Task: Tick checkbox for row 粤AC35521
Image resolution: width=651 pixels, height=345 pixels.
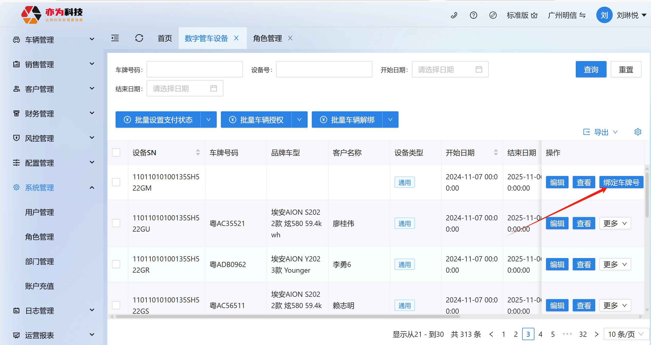Action: (116, 223)
